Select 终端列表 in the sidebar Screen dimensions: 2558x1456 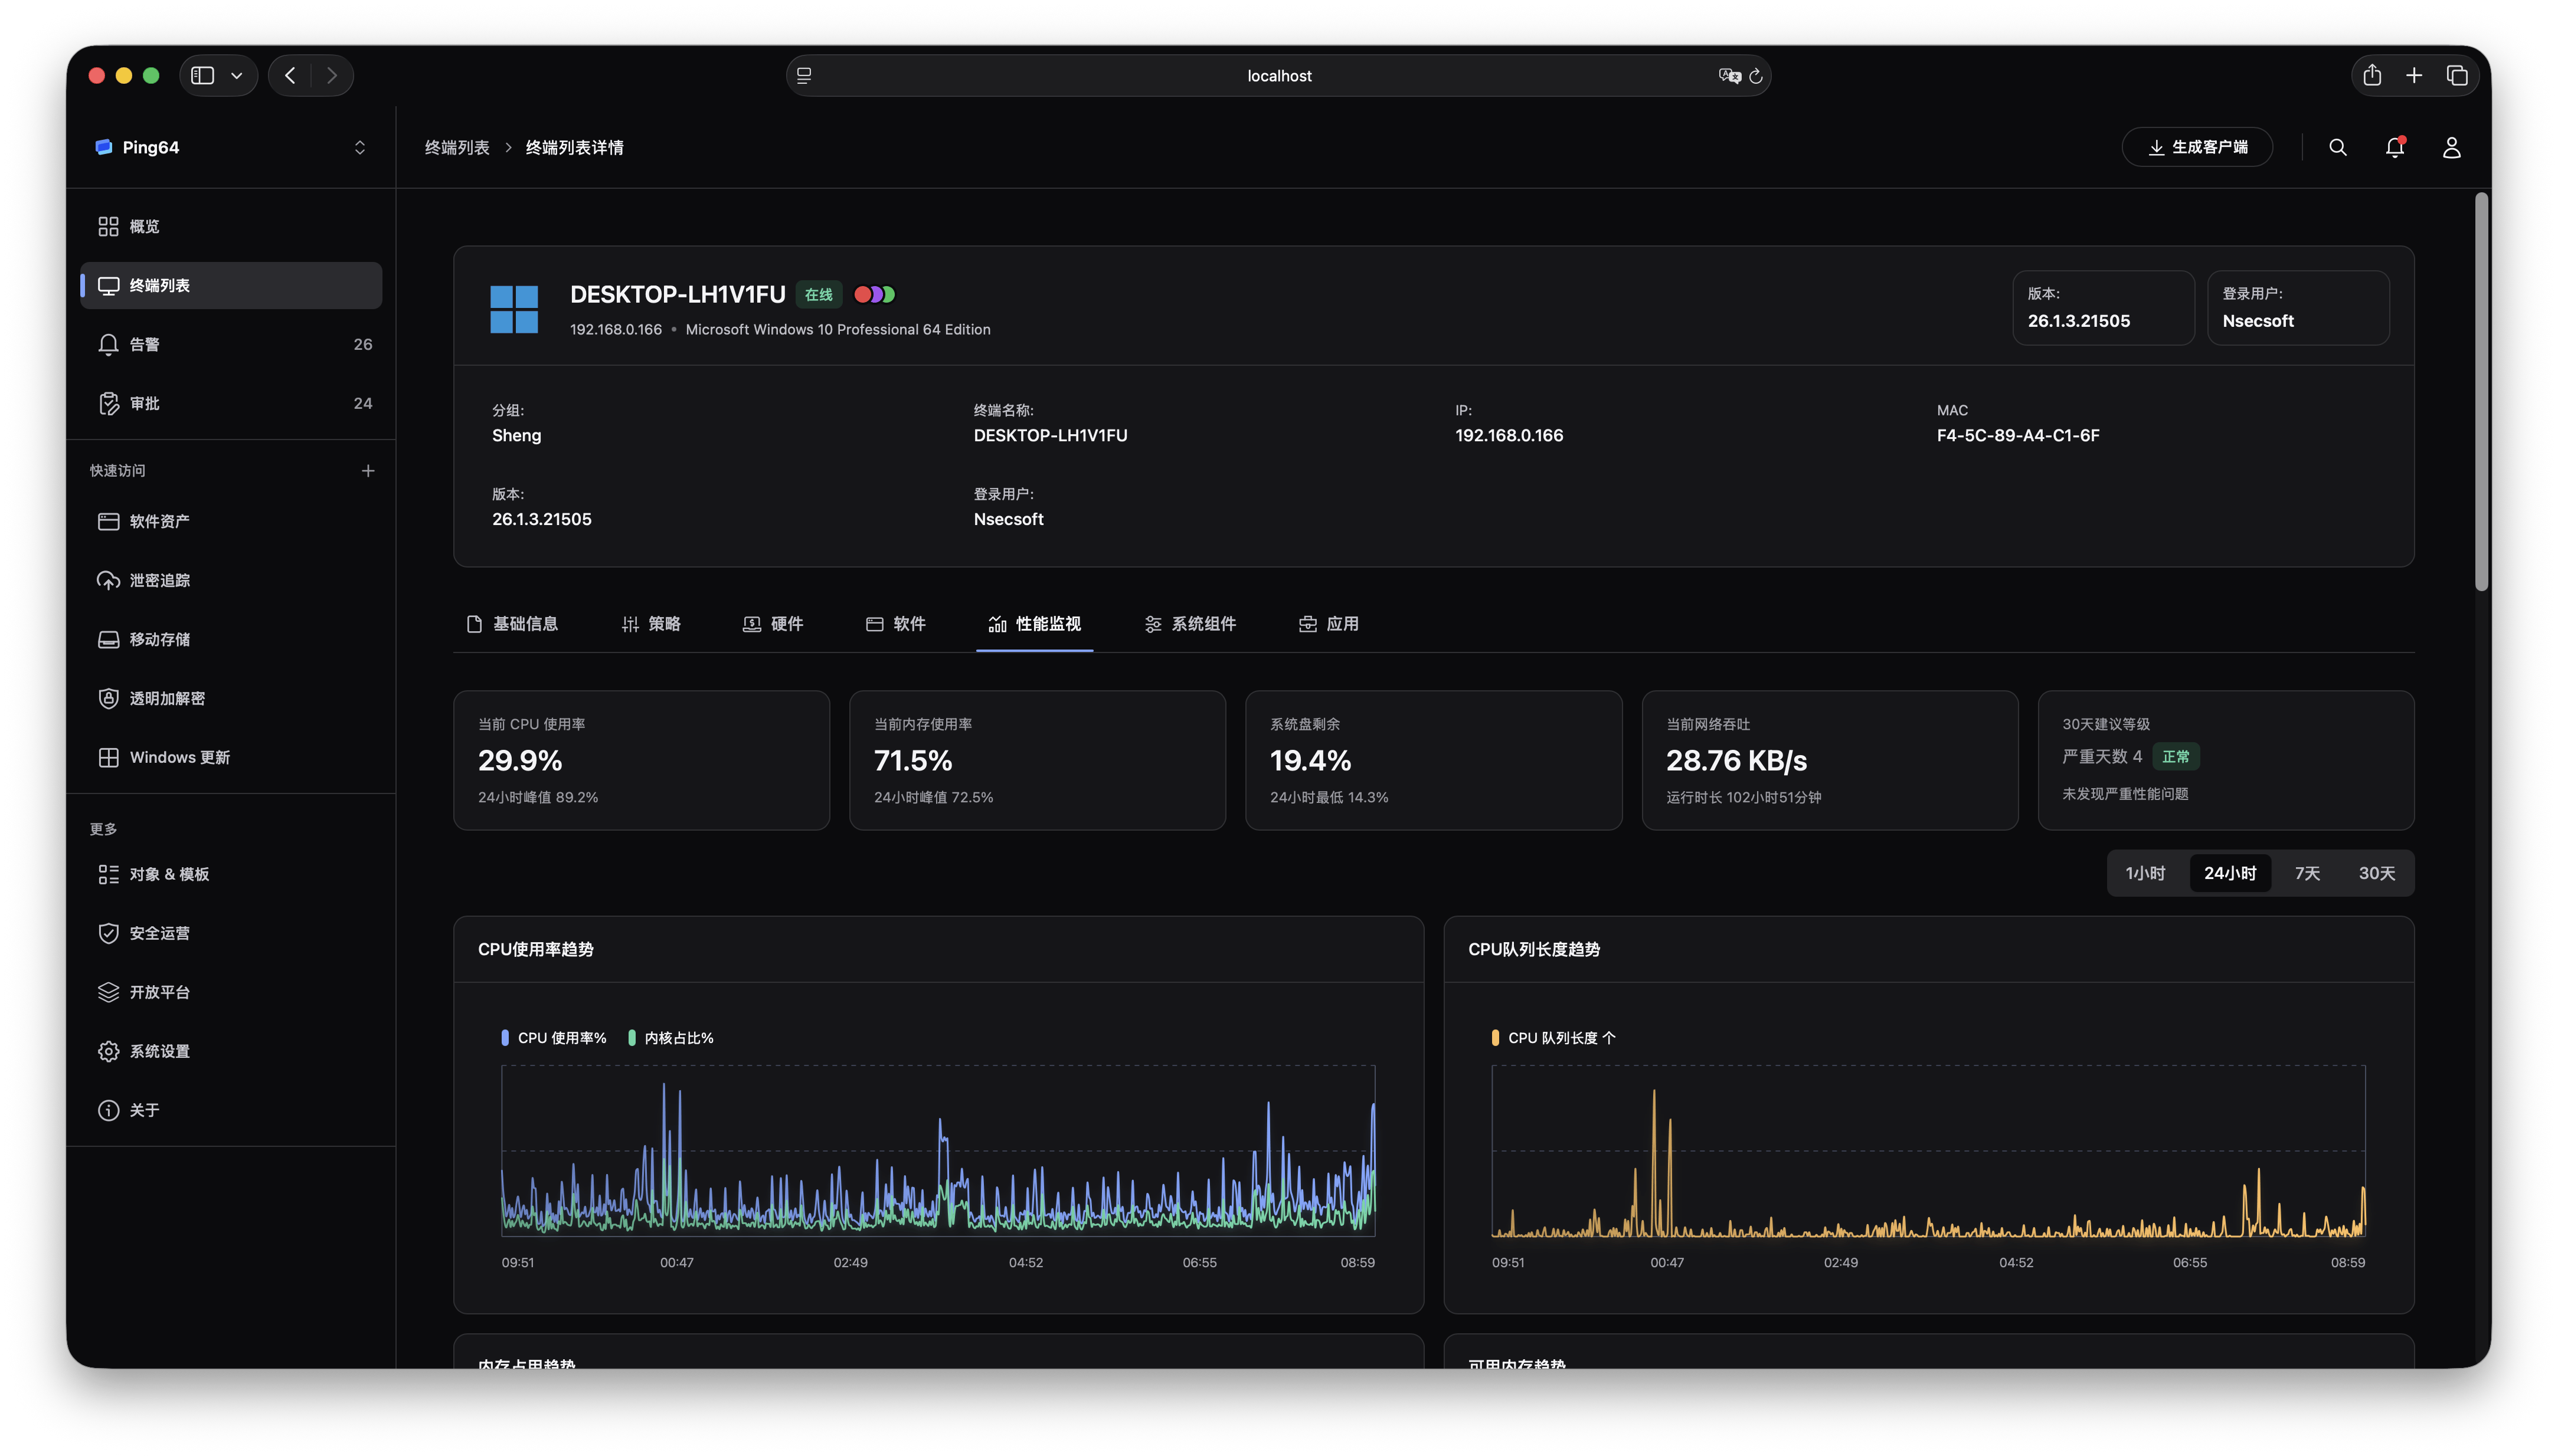(x=230, y=285)
